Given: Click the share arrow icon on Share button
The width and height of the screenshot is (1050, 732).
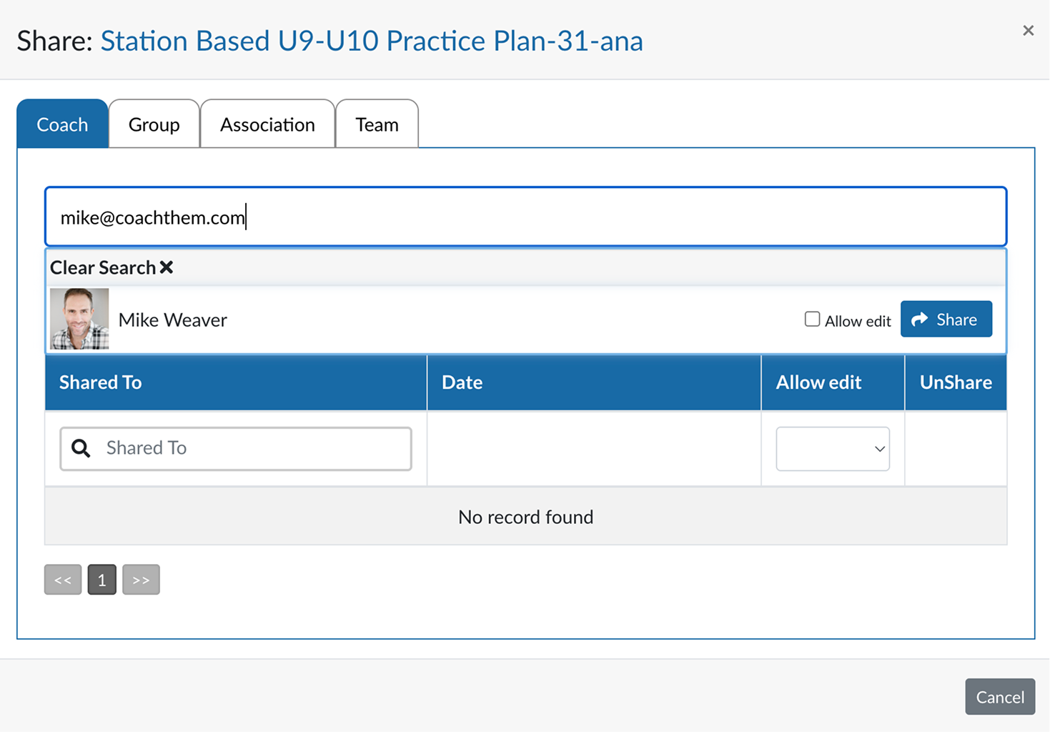Looking at the screenshot, I should [920, 320].
